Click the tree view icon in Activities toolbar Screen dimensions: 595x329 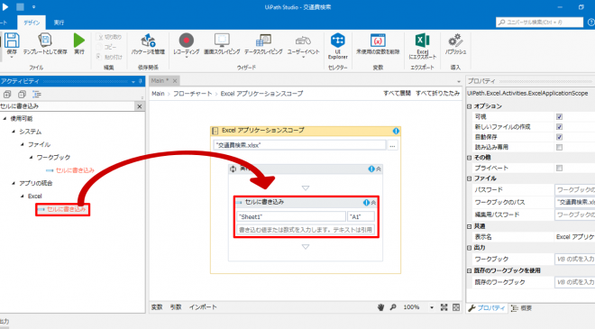(x=37, y=94)
